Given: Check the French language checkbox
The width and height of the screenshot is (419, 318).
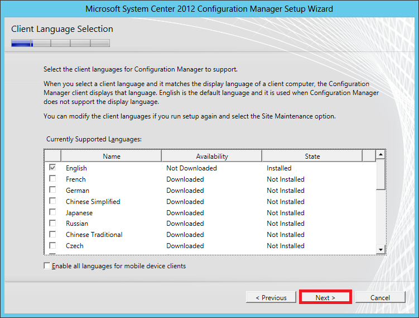Looking at the screenshot, I should click(52, 179).
